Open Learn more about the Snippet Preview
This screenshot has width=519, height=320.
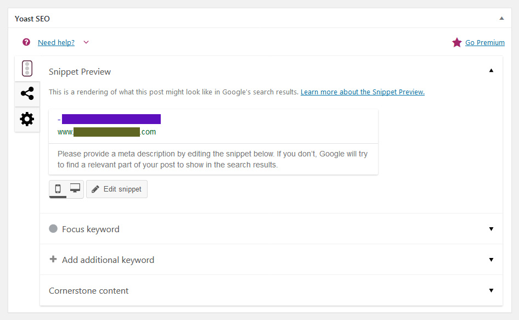pyautogui.click(x=363, y=92)
